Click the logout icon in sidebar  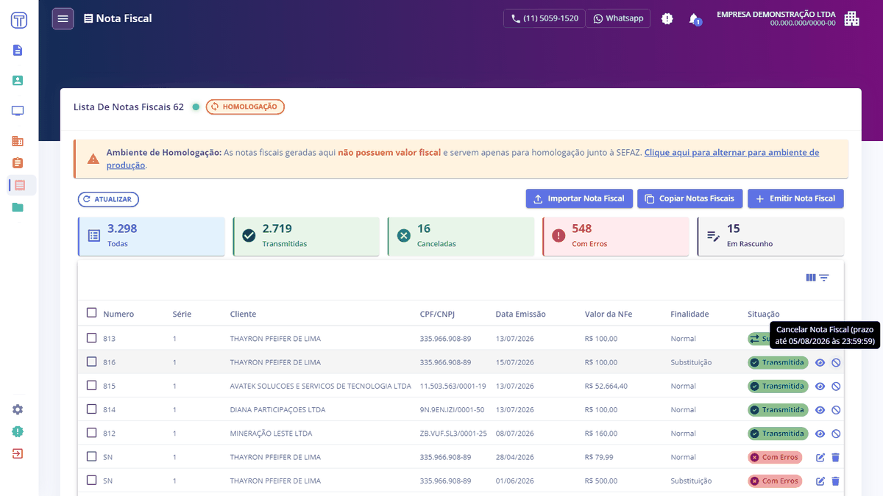18,453
